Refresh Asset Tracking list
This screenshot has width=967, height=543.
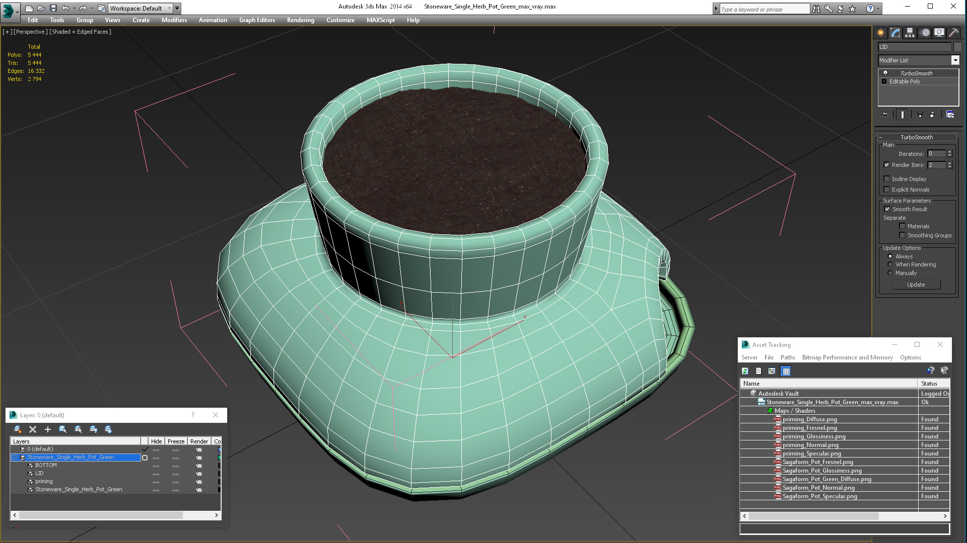coord(745,371)
